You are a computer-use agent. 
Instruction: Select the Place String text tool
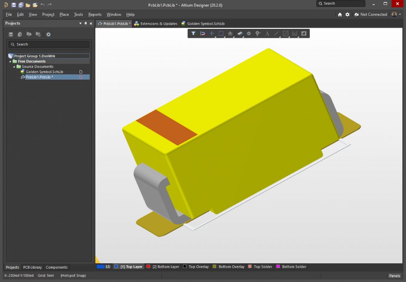(267, 33)
